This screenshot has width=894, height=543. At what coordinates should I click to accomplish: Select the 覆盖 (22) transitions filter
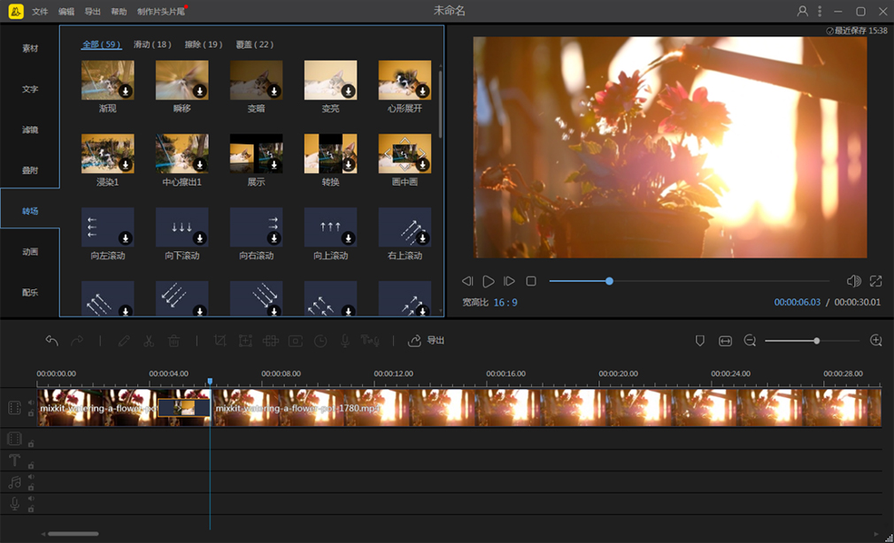coord(254,44)
